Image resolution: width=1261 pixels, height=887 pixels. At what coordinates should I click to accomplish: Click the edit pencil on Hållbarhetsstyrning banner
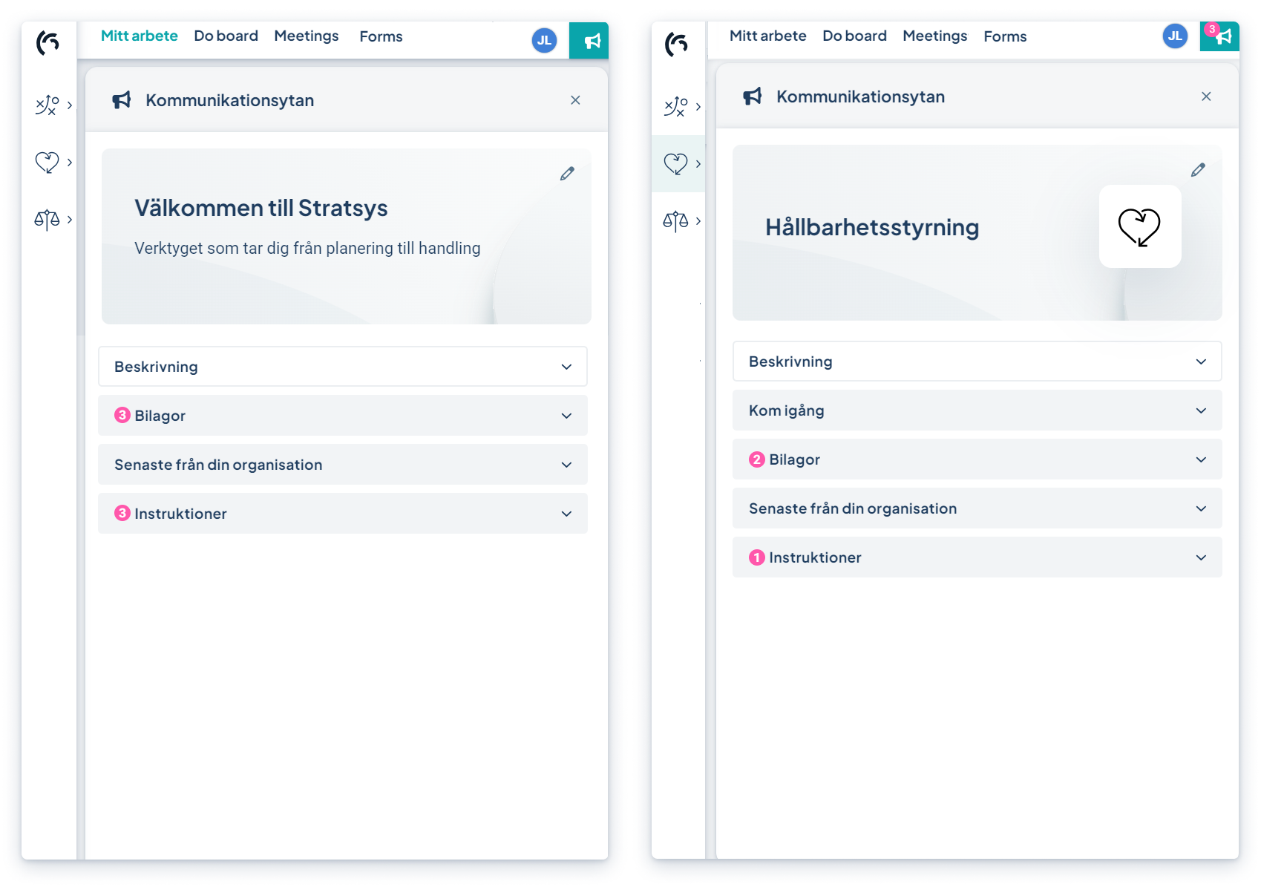tap(1198, 170)
